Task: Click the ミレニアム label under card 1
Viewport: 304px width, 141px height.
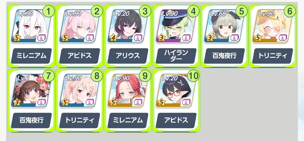Action: tap(31, 56)
